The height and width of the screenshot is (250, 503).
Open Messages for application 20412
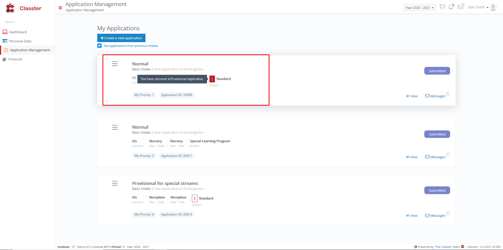435,216
